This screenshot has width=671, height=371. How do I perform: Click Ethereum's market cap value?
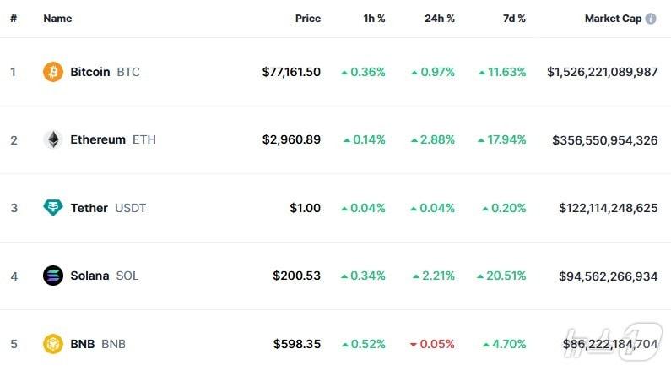pos(604,139)
